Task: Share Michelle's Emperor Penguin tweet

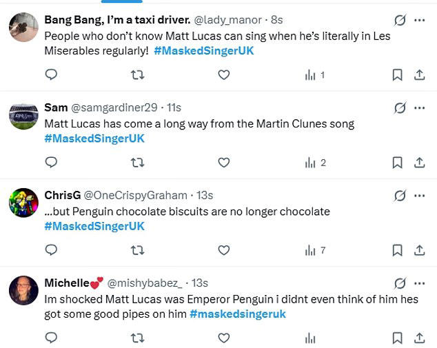Action: click(x=419, y=338)
